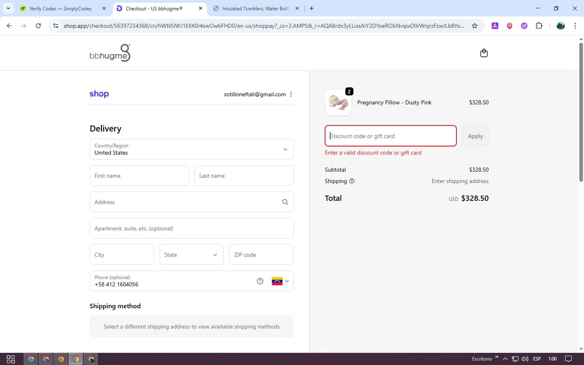Image resolution: width=584 pixels, height=365 pixels.
Task: Open the tab search dropdown arrow
Action: [8, 9]
